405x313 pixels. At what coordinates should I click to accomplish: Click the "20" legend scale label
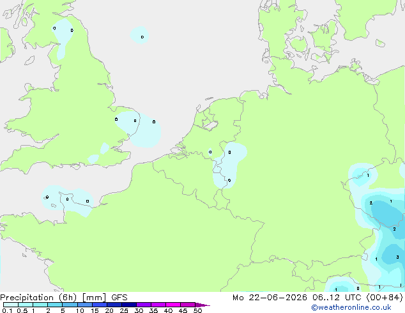click(x=109, y=310)
